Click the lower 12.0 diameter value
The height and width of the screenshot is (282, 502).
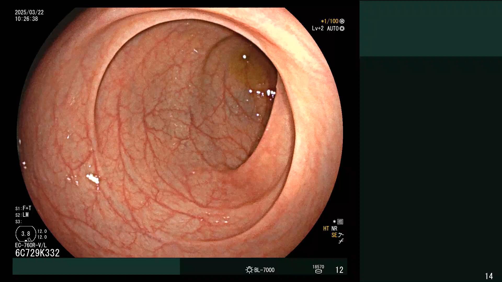click(x=42, y=237)
